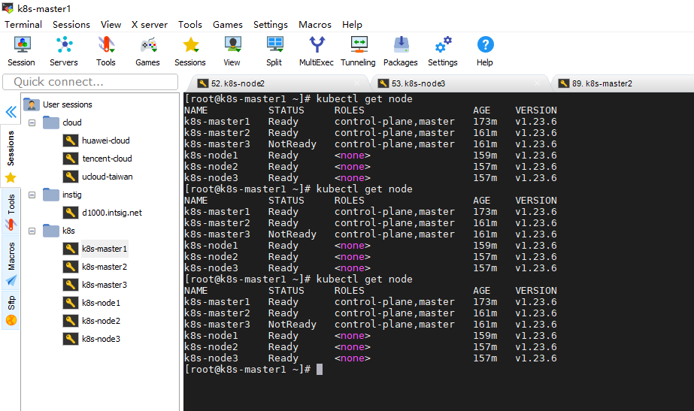Viewport: 694px width, 411px height.
Task: Click the ucloud-taiwan session key icon
Action: click(71, 177)
